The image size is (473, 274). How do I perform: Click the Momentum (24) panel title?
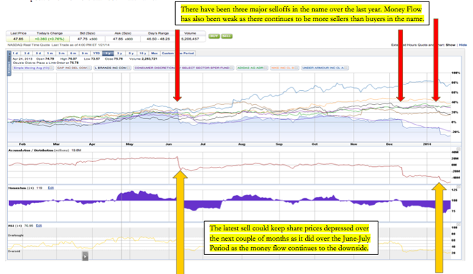tap(21, 187)
